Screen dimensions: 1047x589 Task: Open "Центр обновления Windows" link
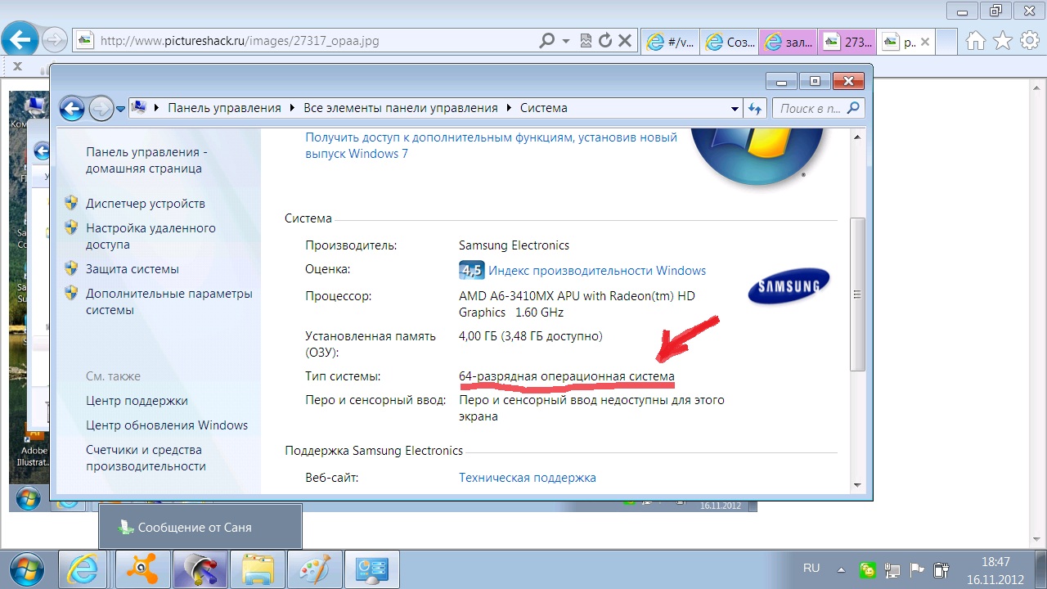pos(167,425)
